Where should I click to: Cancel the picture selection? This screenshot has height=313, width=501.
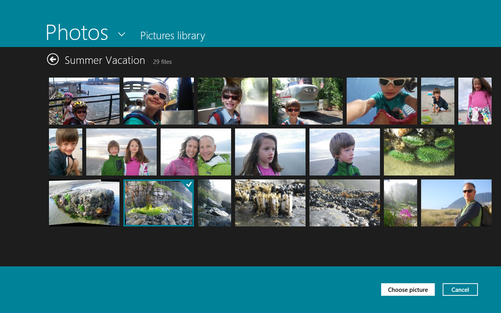tap(460, 289)
